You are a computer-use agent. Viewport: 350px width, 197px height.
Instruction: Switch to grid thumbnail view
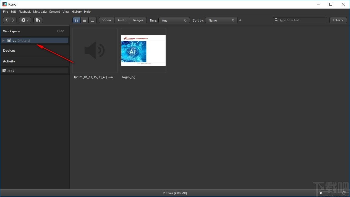tap(77, 20)
